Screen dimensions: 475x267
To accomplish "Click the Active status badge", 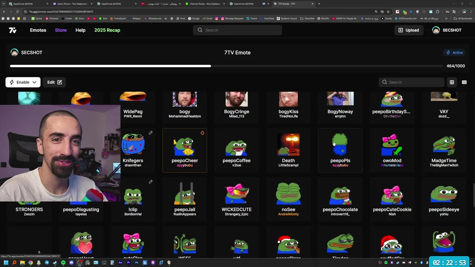I will click(455, 53).
